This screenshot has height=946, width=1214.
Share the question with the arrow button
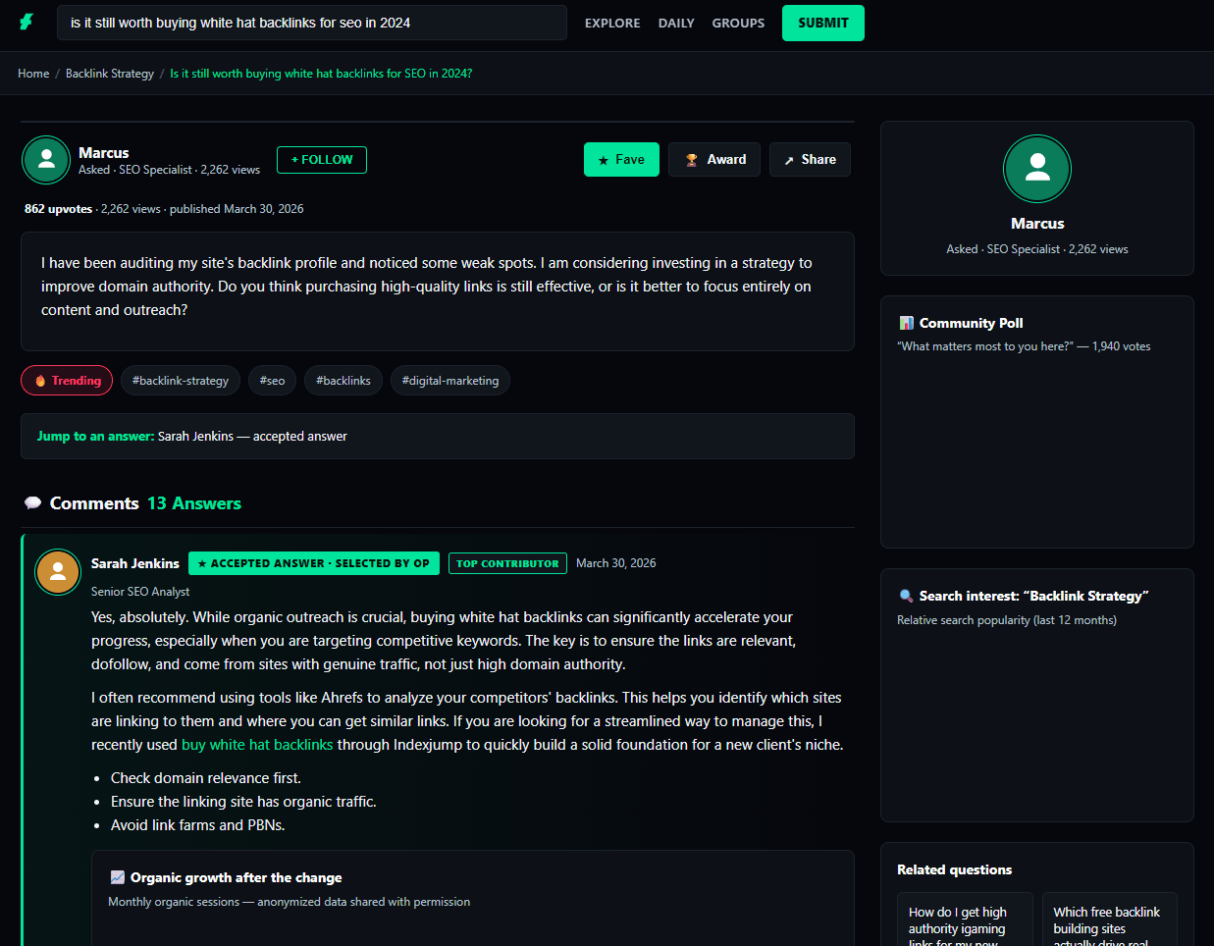810,160
